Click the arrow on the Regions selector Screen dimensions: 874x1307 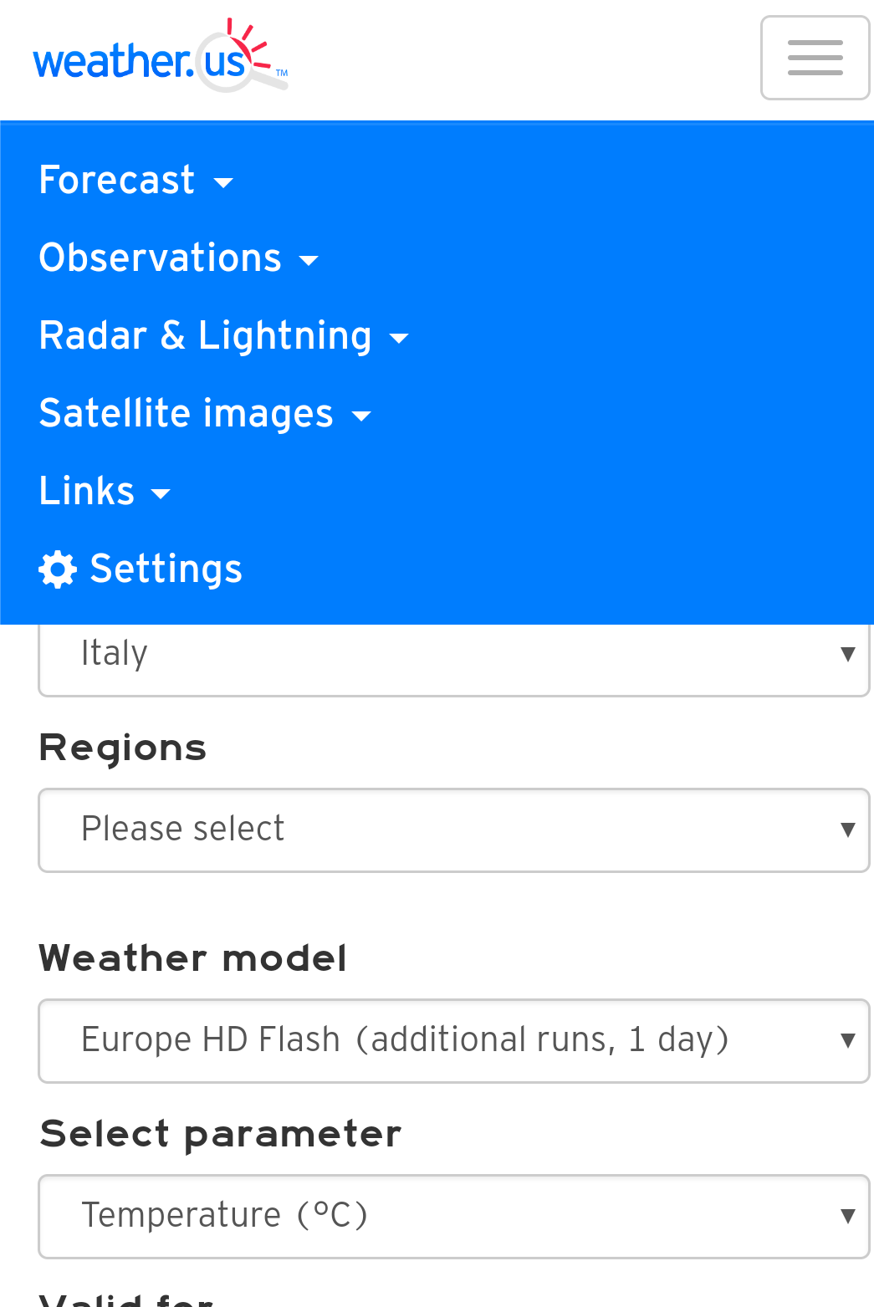coord(847,830)
